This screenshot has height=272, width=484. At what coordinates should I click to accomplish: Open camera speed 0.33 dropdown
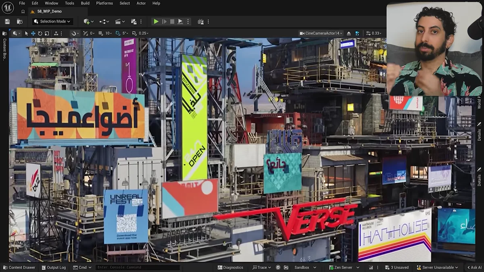point(373,33)
